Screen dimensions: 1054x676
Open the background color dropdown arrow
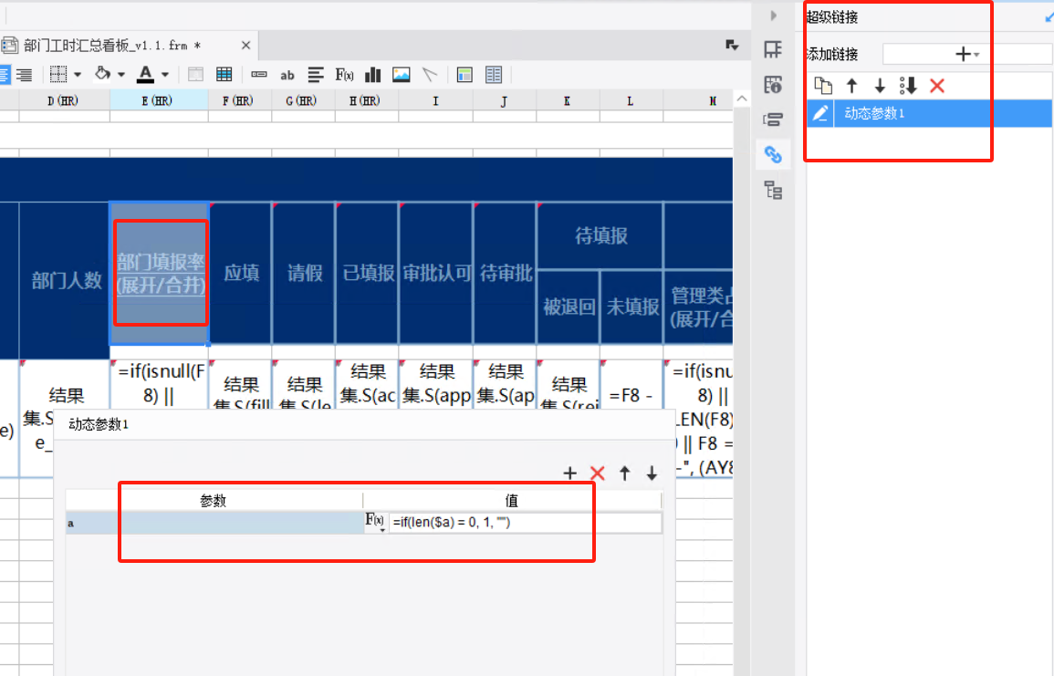tap(121, 75)
